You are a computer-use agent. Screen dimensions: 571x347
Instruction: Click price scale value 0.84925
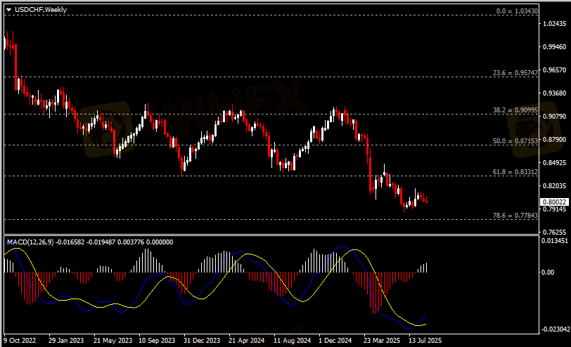(x=554, y=162)
